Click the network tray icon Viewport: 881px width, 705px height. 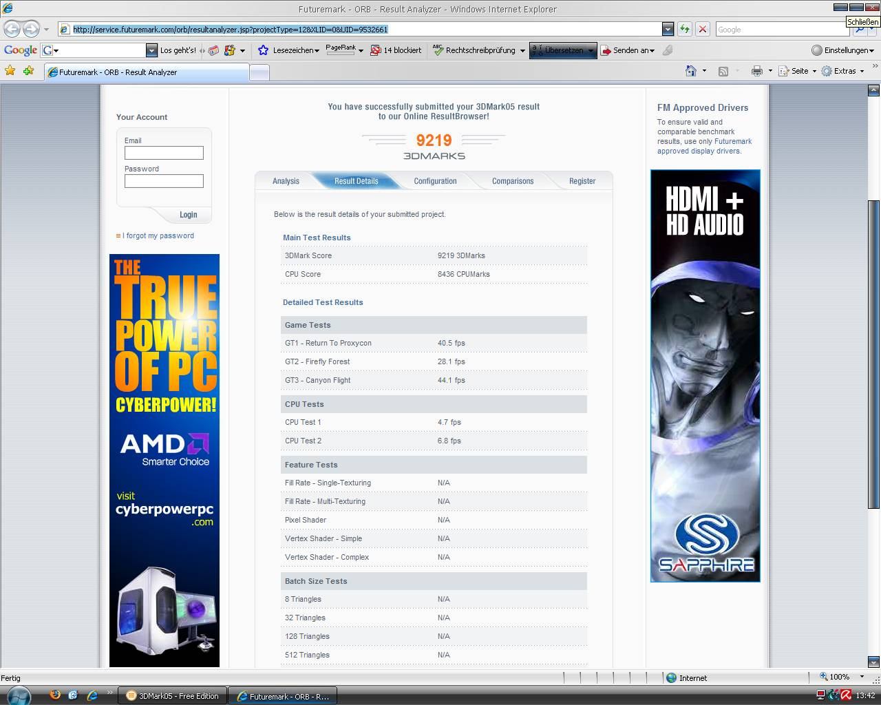(821, 695)
